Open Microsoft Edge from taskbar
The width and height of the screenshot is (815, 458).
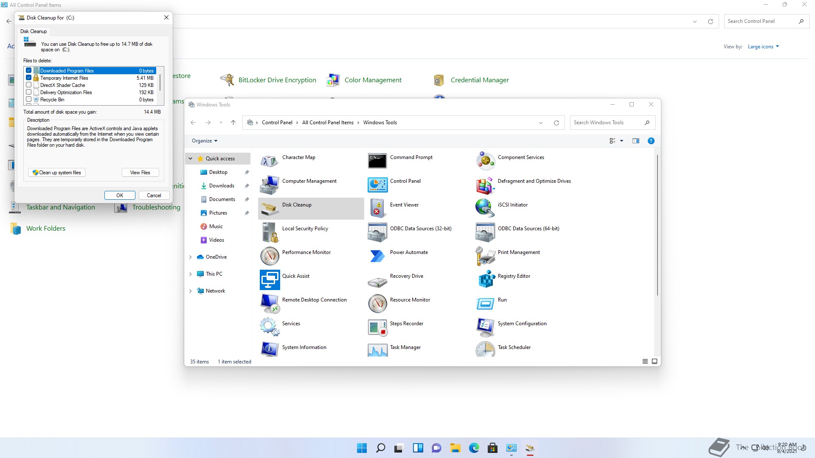[474, 448]
